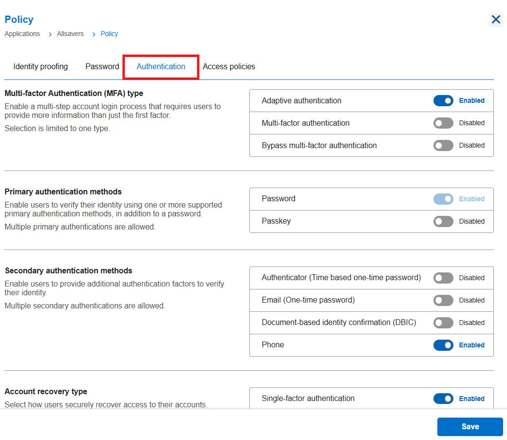
Task: Click the Disabled label beside Email (One-time password)
Action: (472, 300)
